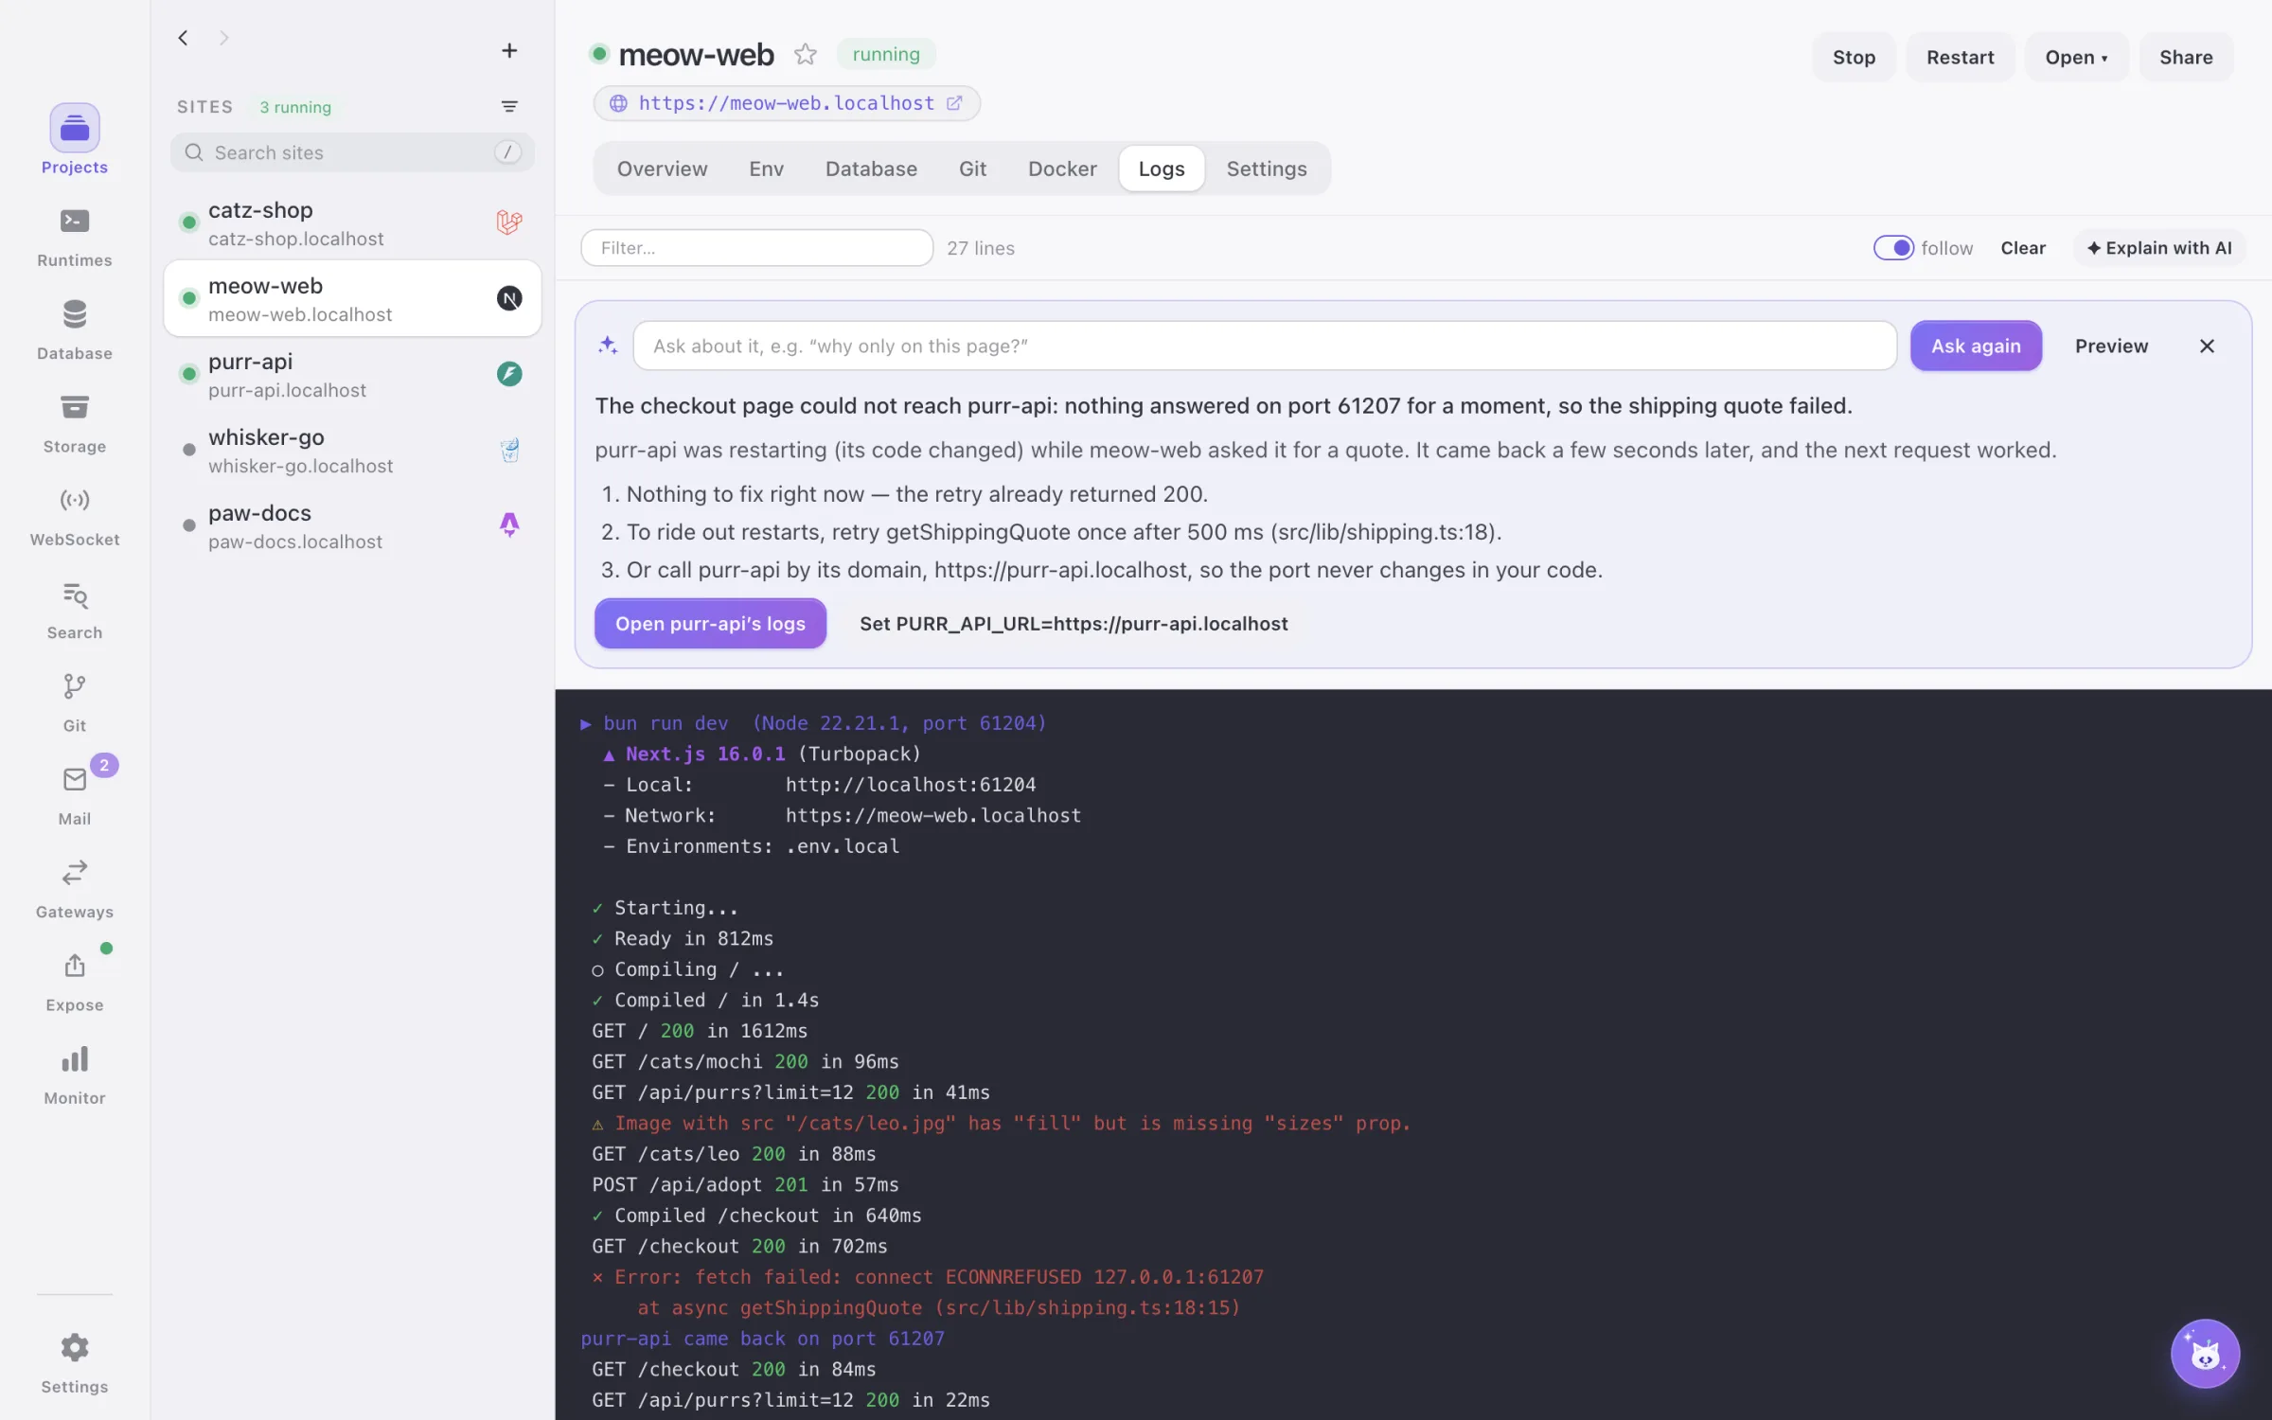This screenshot has width=2272, height=1420.
Task: Open the WebSocket section
Action: click(74, 517)
